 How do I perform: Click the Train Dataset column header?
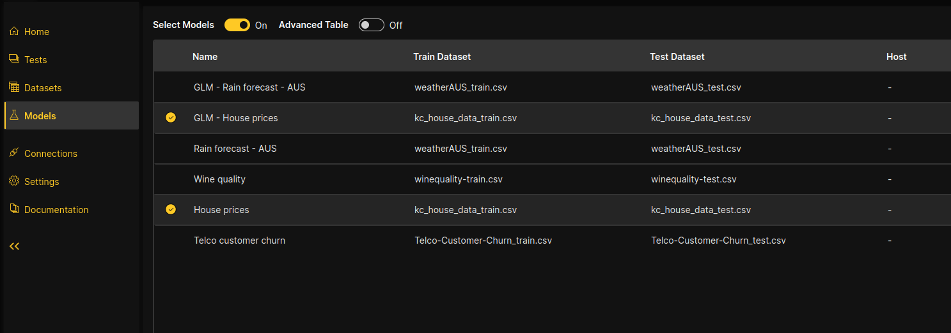click(x=442, y=57)
